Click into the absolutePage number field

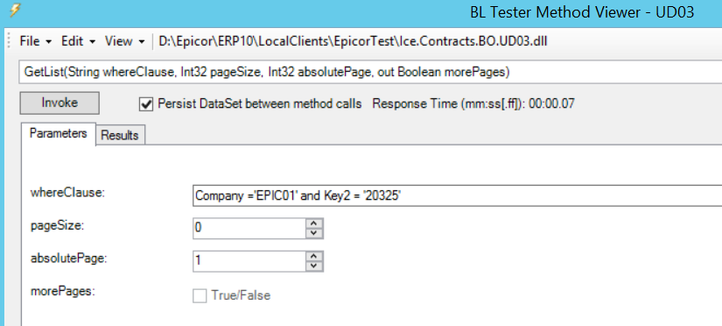click(x=249, y=261)
